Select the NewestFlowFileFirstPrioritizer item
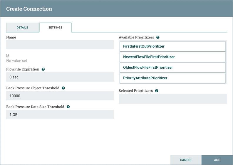Screen dimensions: 233x165 click(x=172, y=57)
